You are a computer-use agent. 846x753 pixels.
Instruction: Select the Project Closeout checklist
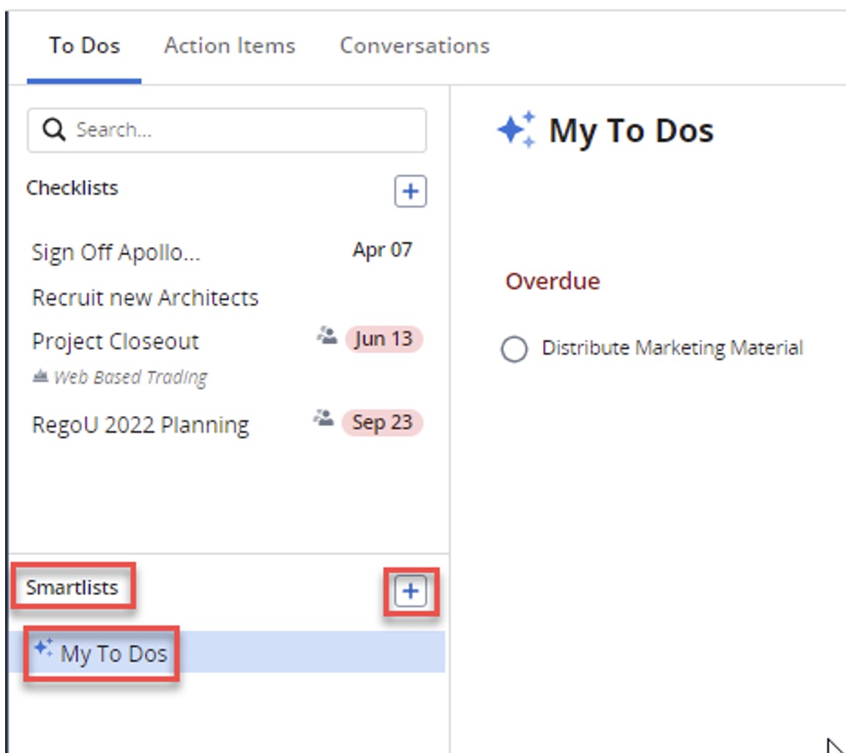click(116, 341)
